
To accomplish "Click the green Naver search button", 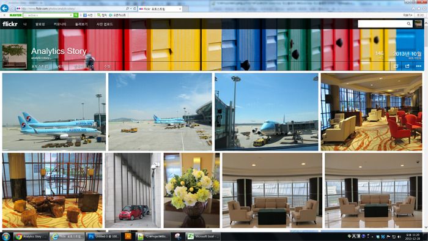I will 76,15.
